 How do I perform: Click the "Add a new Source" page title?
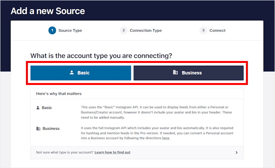pyautogui.click(x=48, y=11)
